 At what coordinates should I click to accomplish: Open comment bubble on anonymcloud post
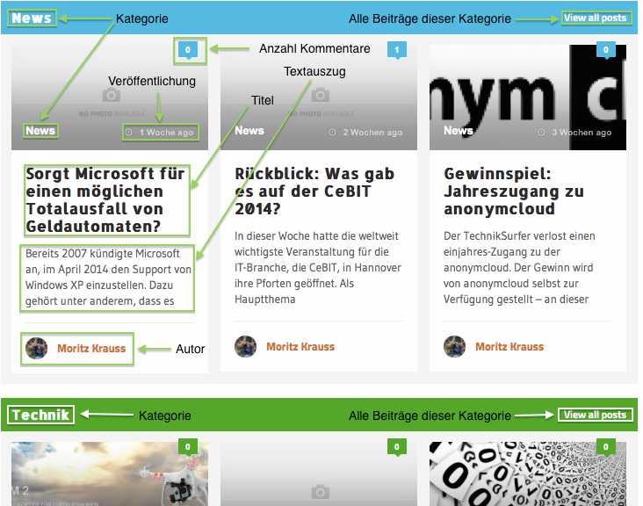pyautogui.click(x=606, y=50)
